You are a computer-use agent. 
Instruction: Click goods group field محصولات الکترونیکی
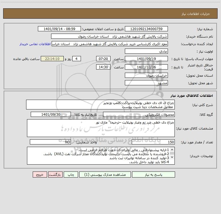tap(139, 114)
